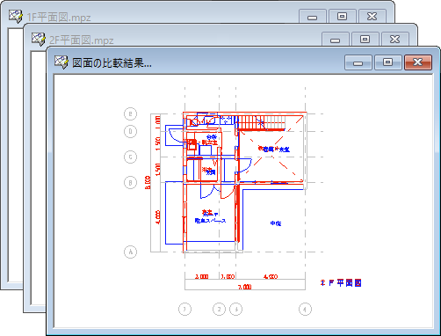Close the 図面の比較結果 window with red X
The image size is (441, 336).
[x=418, y=62]
